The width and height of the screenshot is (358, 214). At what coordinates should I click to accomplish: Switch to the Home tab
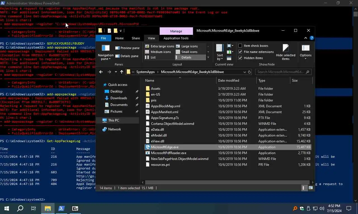(119, 38)
